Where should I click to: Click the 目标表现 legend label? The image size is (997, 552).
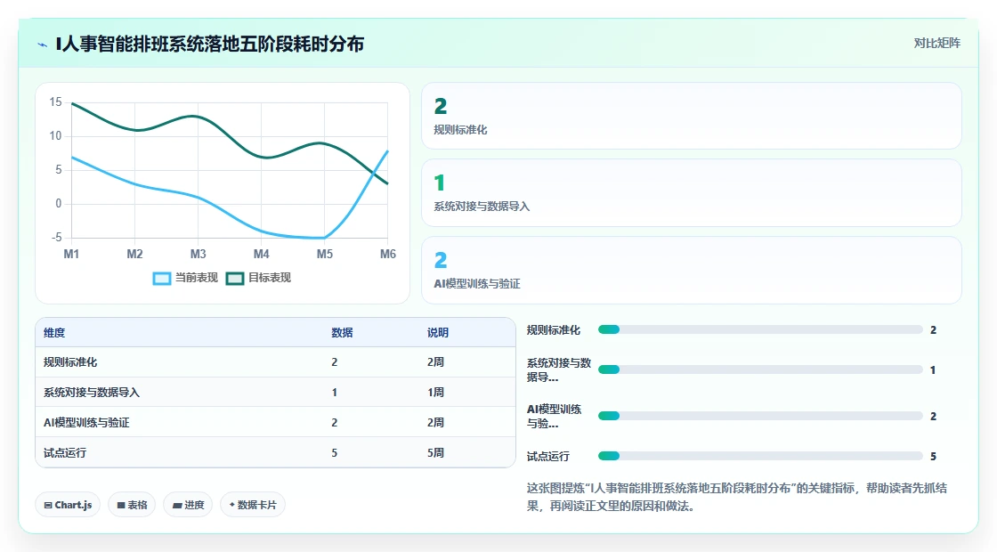pos(270,278)
